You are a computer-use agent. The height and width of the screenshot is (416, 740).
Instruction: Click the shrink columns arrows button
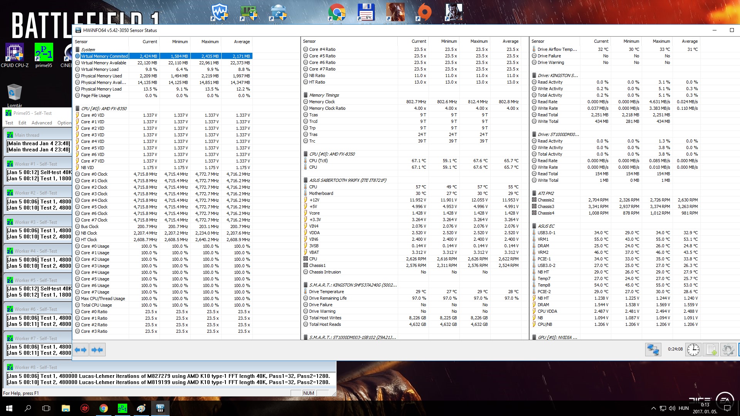pos(97,350)
